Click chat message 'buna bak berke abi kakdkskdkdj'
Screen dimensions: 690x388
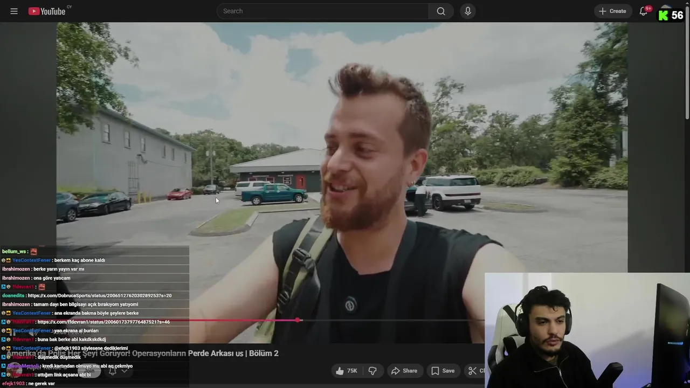pyautogui.click(x=72, y=339)
